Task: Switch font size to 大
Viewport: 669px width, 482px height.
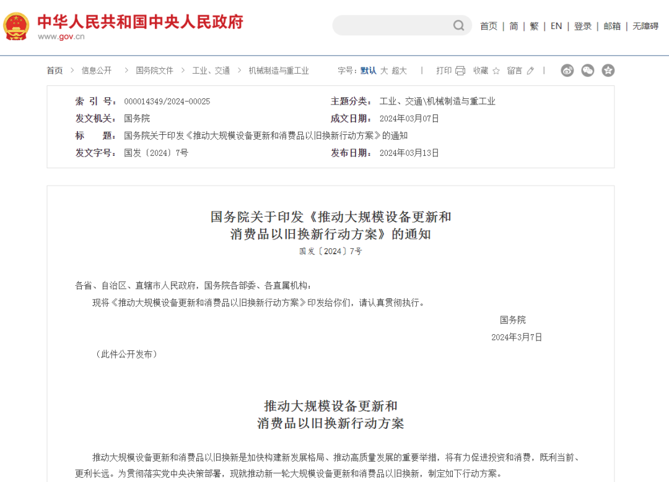Action: (x=384, y=71)
